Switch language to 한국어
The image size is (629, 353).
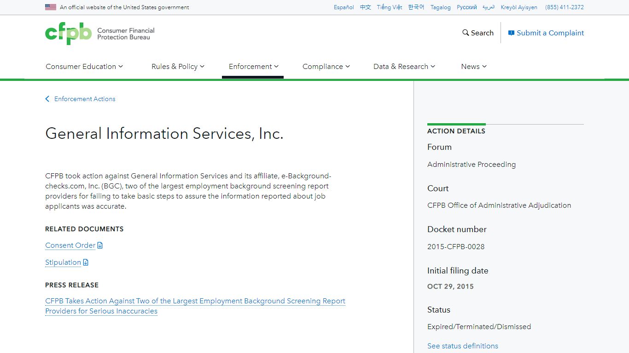coord(416,7)
